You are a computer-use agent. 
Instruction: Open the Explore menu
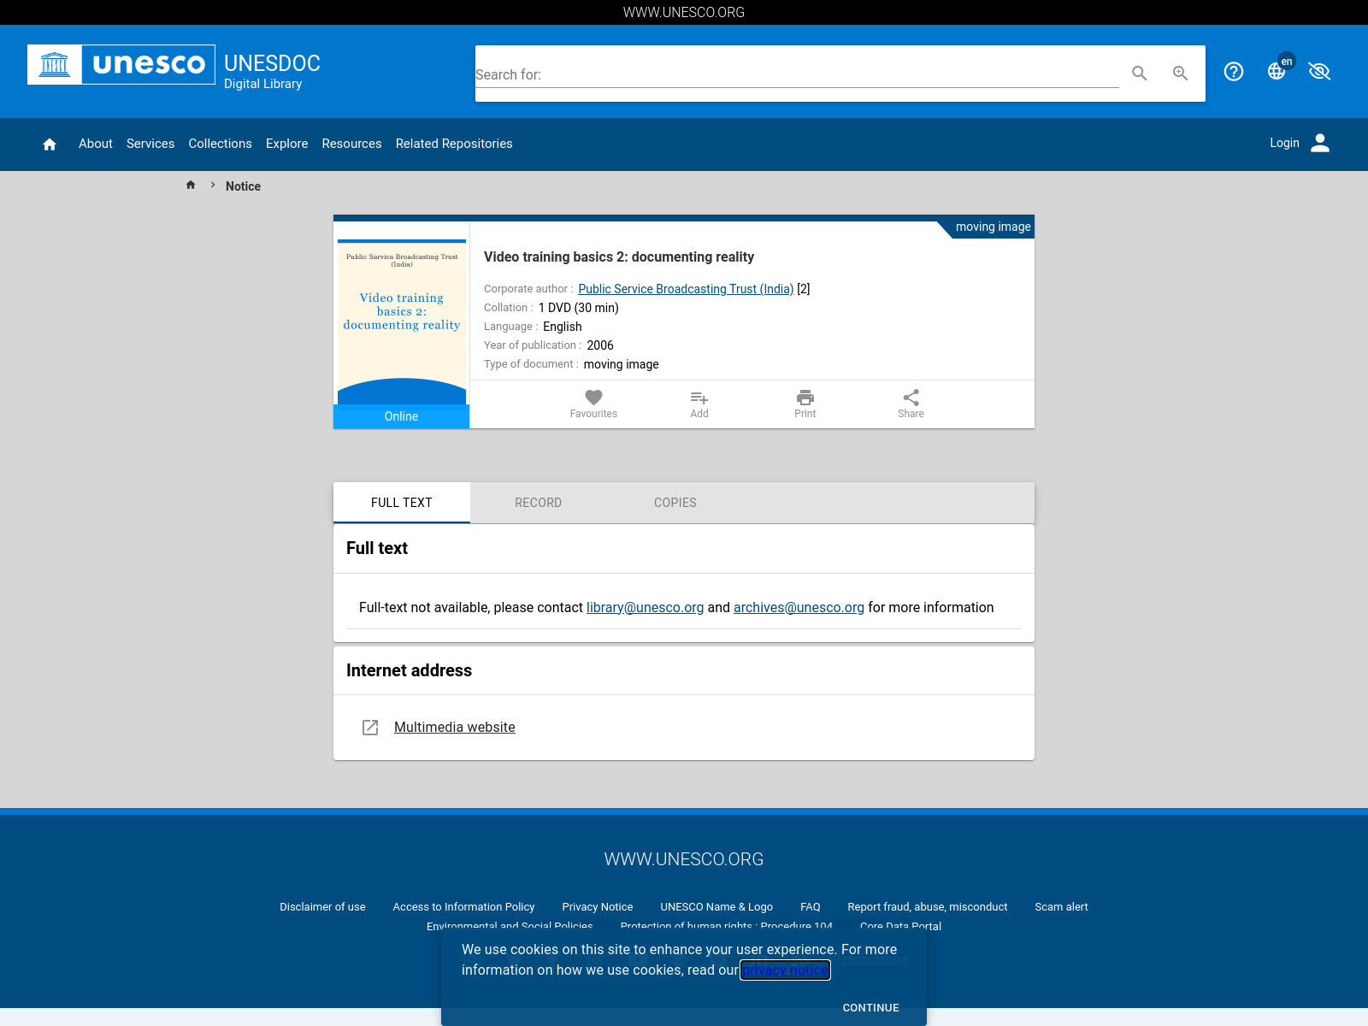click(x=287, y=144)
